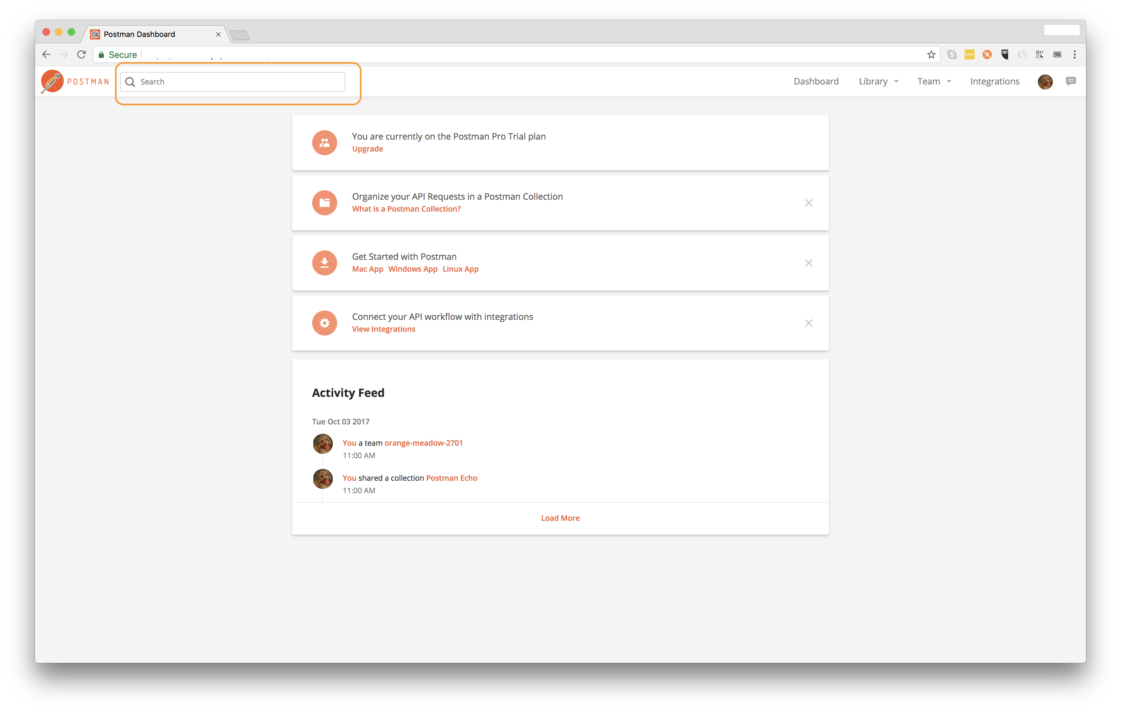
Task: Click the Upgrade link
Action: click(367, 149)
